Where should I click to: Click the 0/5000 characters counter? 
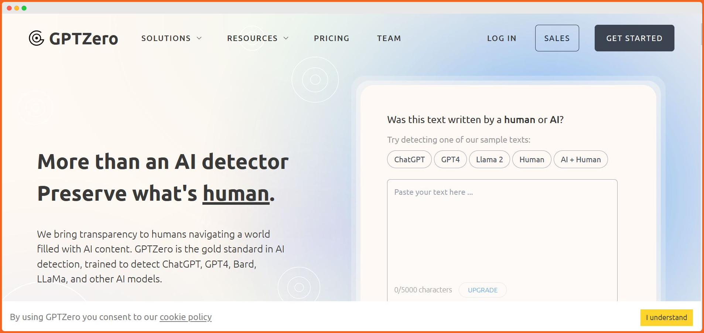[423, 290]
